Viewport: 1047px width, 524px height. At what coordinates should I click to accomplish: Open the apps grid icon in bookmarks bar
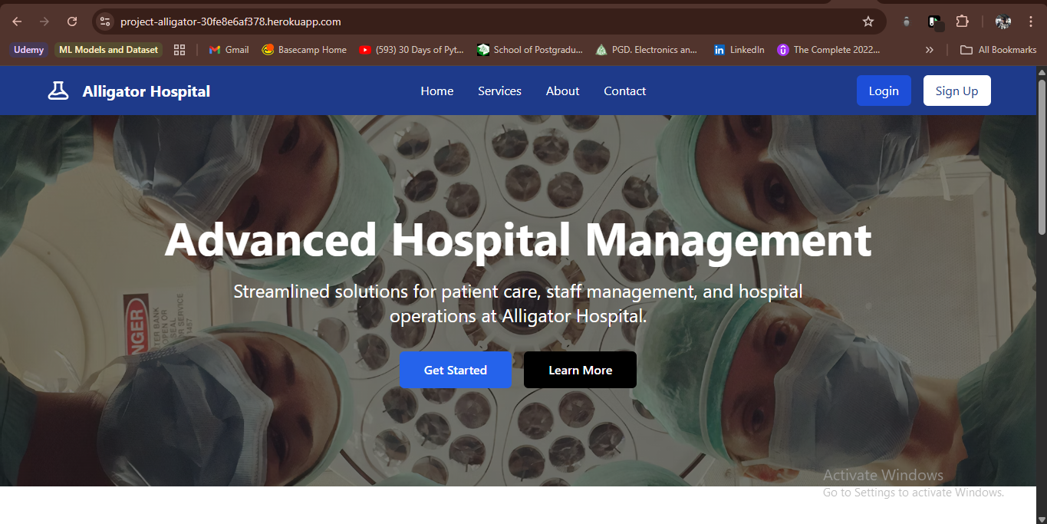point(179,50)
